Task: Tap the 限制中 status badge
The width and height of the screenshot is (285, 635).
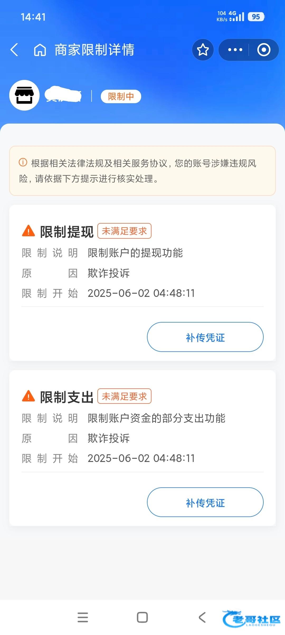Action: [x=121, y=96]
